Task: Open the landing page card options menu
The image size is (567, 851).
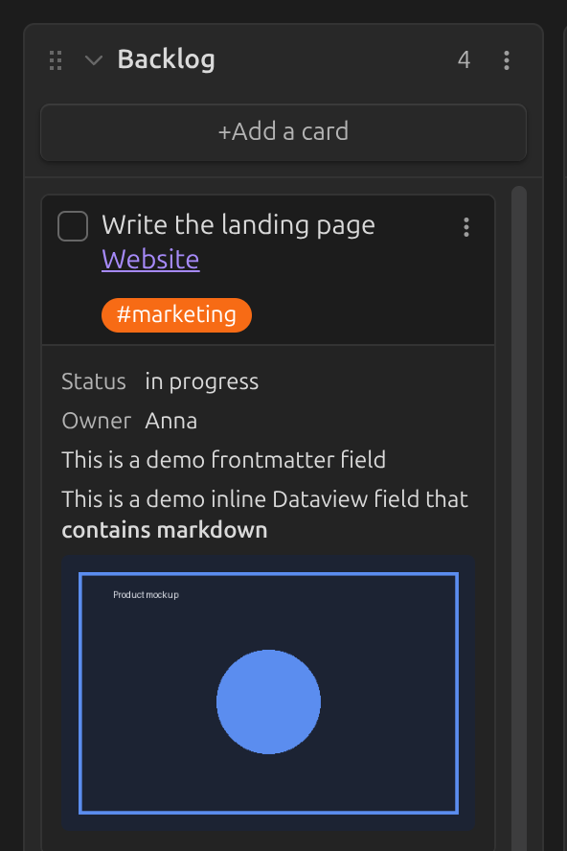Action: 466,227
